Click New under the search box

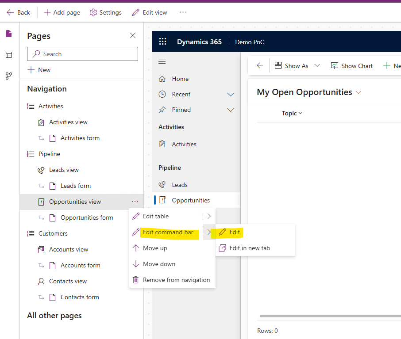(x=39, y=70)
